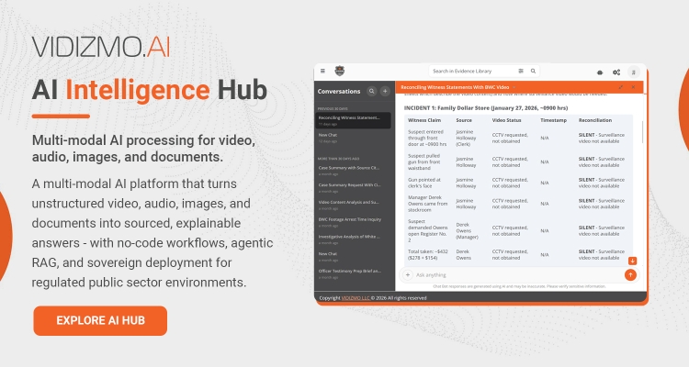Click the Source column header
This screenshot has width=689, height=367.
(464, 120)
